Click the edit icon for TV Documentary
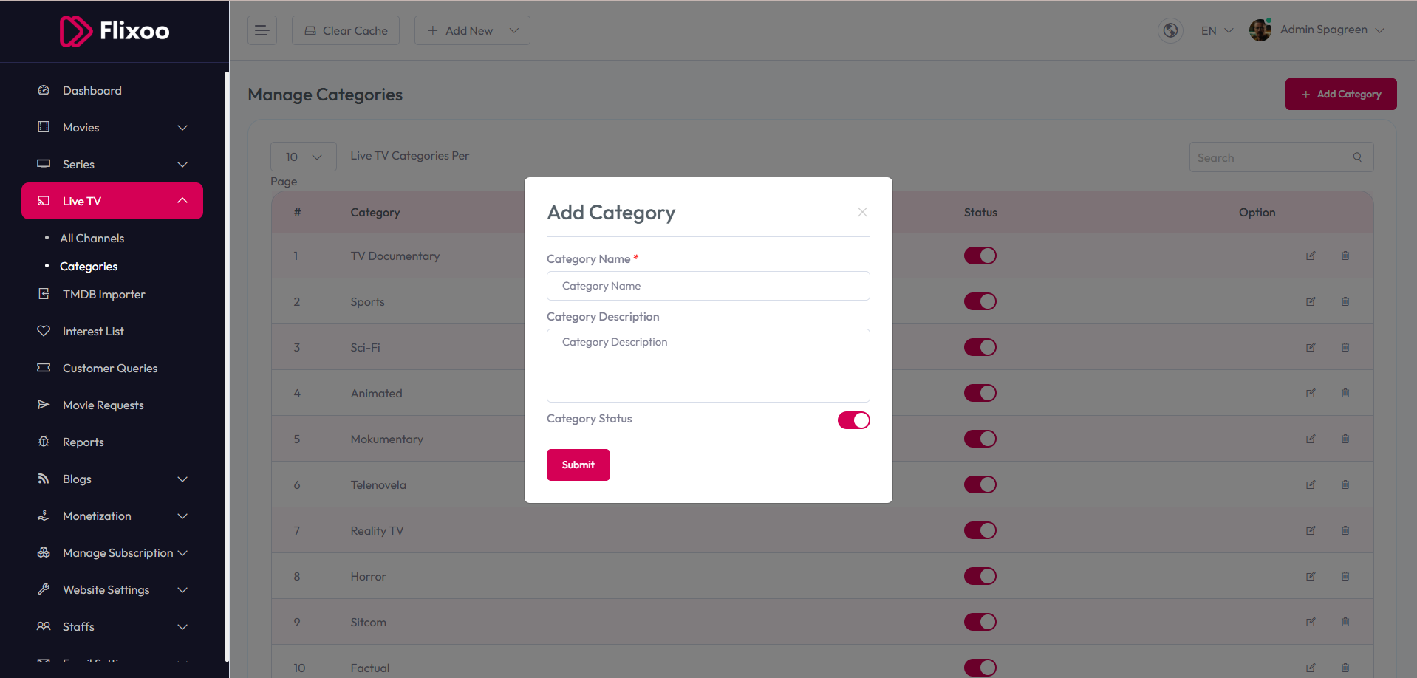1417x678 pixels. [1311, 256]
